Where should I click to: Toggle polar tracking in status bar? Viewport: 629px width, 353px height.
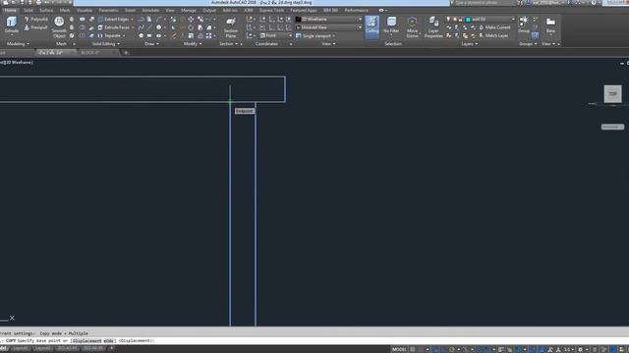[x=452, y=349]
